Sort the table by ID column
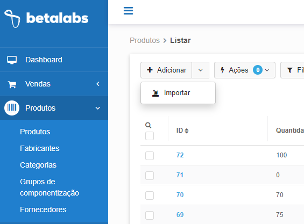The height and width of the screenshot is (224, 304). click(182, 131)
